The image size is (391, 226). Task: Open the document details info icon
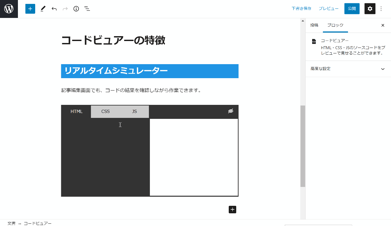(76, 9)
